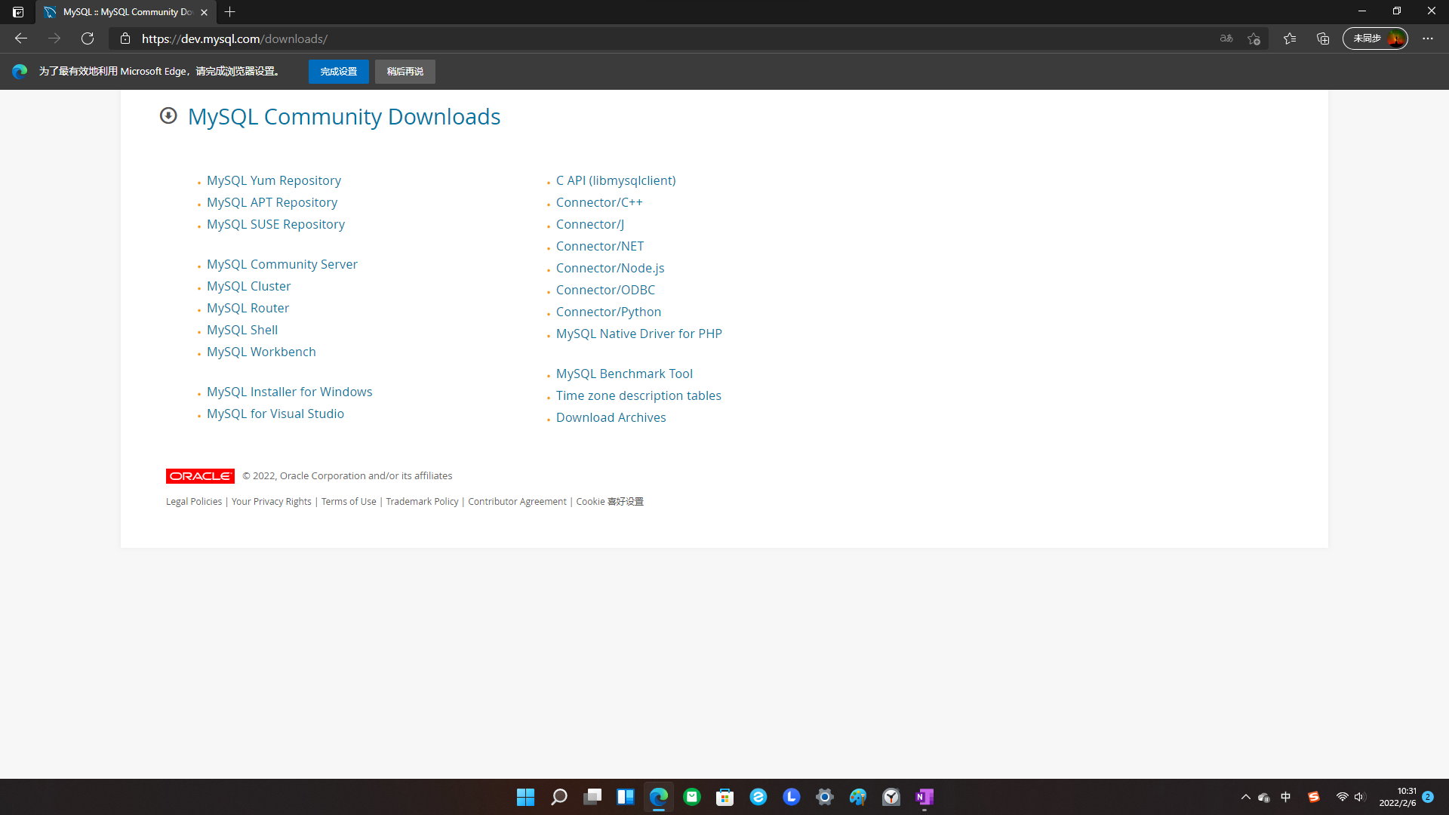Open the Windows Start menu
Viewport: 1449px width, 815px height.
tap(525, 796)
